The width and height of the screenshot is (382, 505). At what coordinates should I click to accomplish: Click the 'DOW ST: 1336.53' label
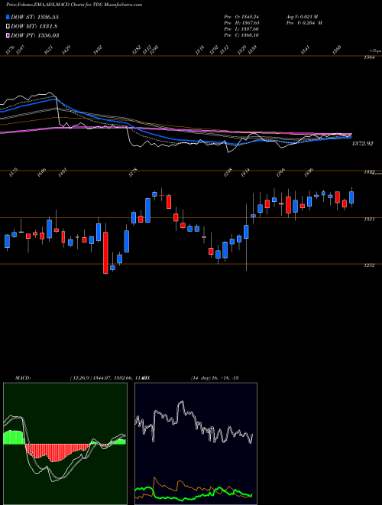click(34, 17)
